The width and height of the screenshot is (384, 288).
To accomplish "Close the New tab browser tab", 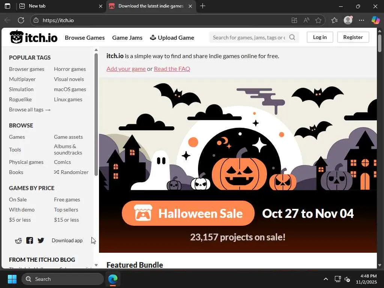I will pyautogui.click(x=100, y=6).
